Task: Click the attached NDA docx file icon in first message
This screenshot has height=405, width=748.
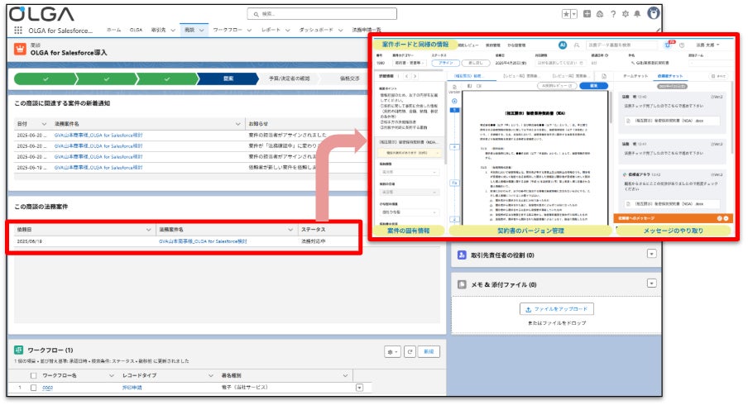Action: coord(629,121)
